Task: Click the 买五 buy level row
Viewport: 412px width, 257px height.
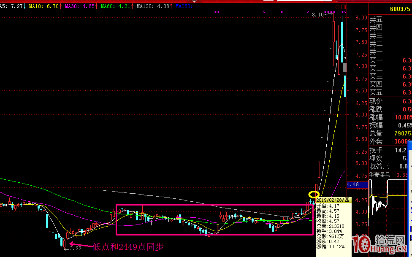Action: (390, 92)
